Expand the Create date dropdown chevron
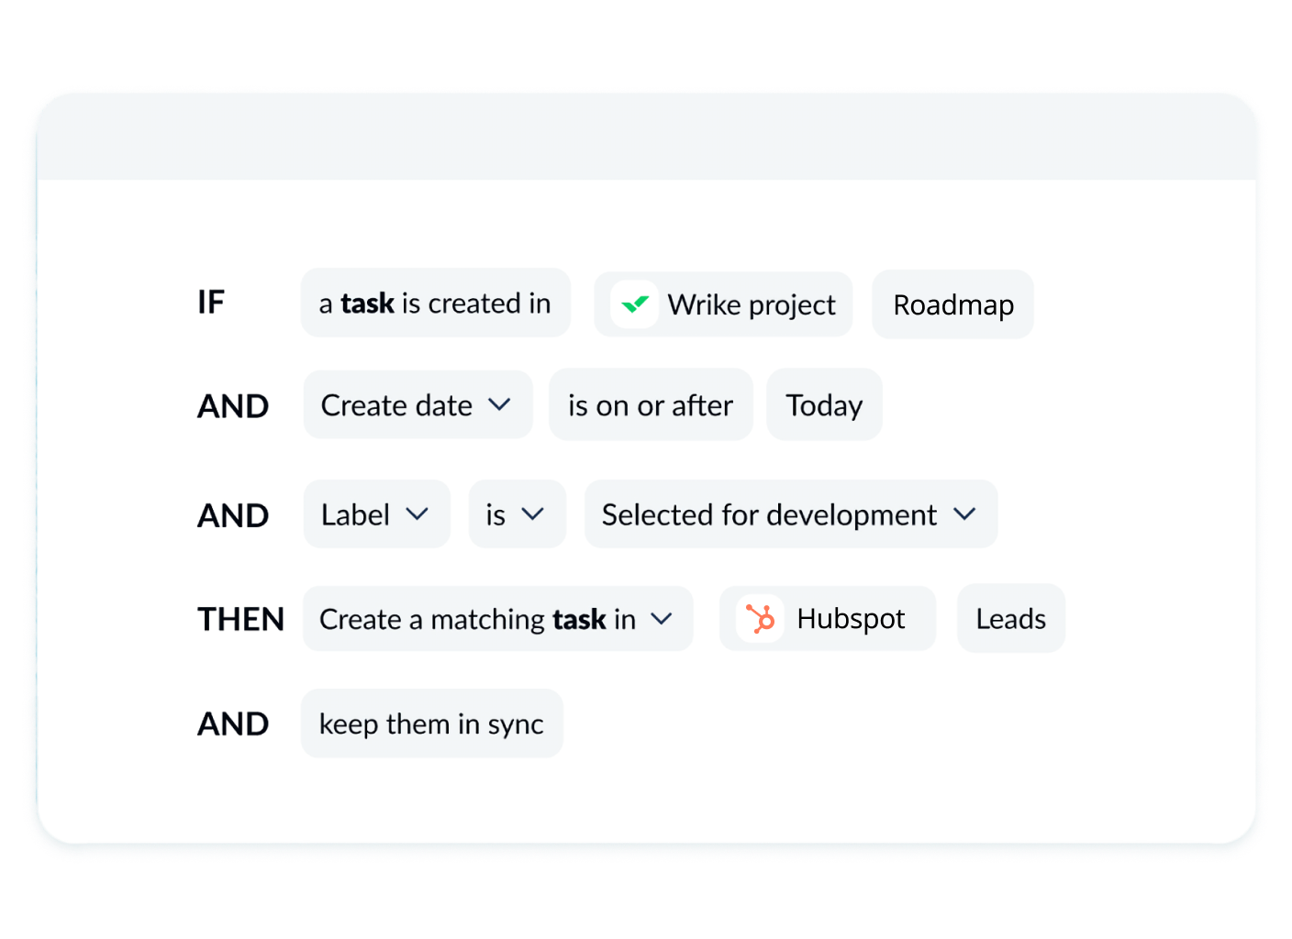This screenshot has width=1292, height=939. 499,404
